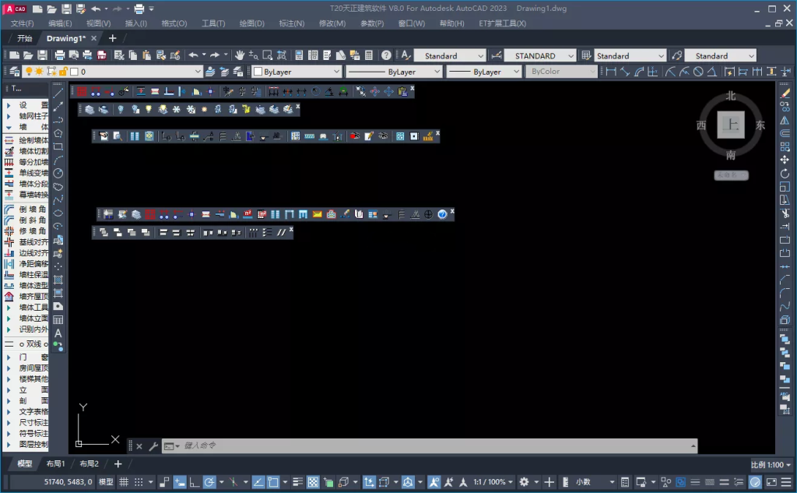Click the Pan hand tool icon
The height and width of the screenshot is (493, 797).
pyautogui.click(x=240, y=55)
